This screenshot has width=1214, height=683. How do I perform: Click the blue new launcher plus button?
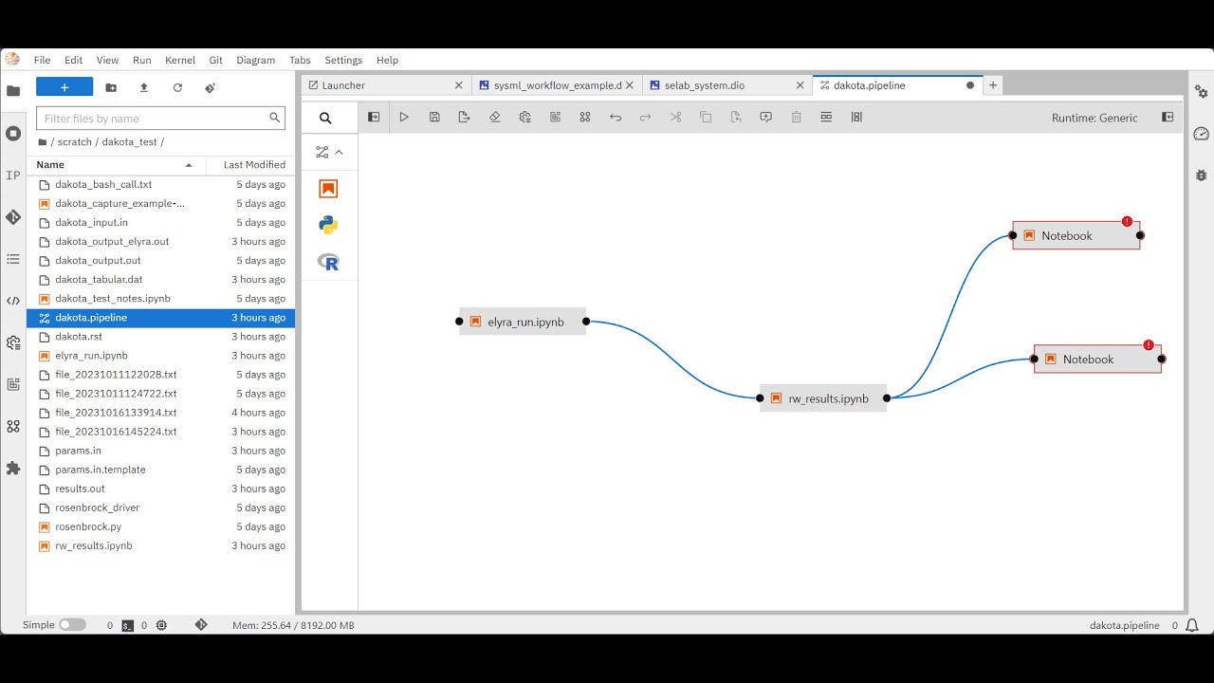tap(64, 87)
